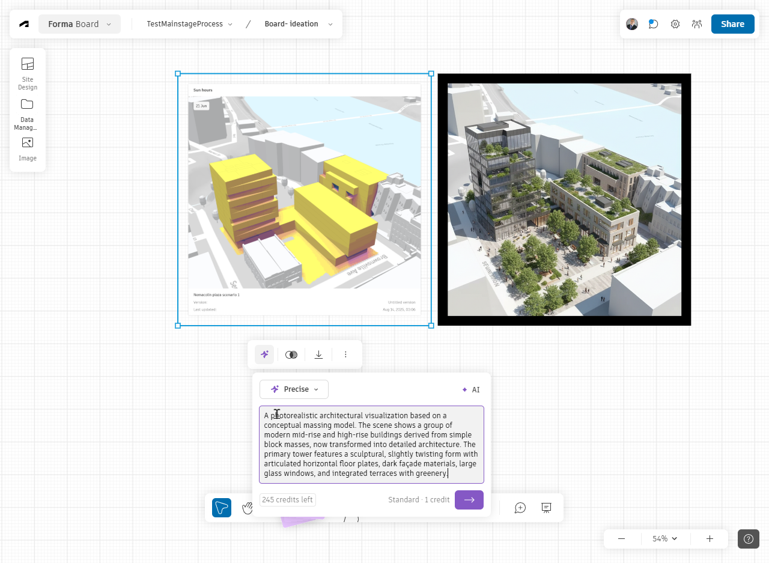Expand the TestMainstageProcess project dropdown

(190, 24)
